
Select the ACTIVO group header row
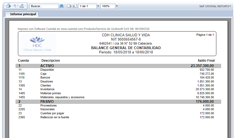click(118, 66)
